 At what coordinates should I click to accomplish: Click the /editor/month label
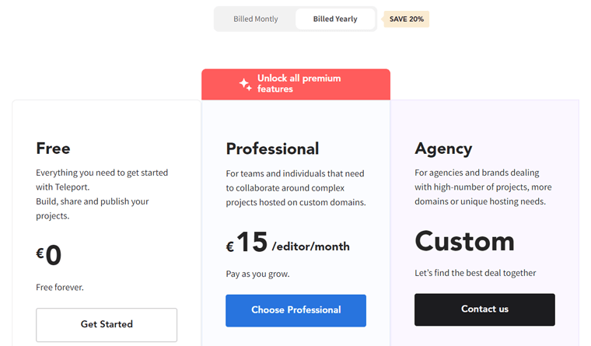[x=310, y=246]
